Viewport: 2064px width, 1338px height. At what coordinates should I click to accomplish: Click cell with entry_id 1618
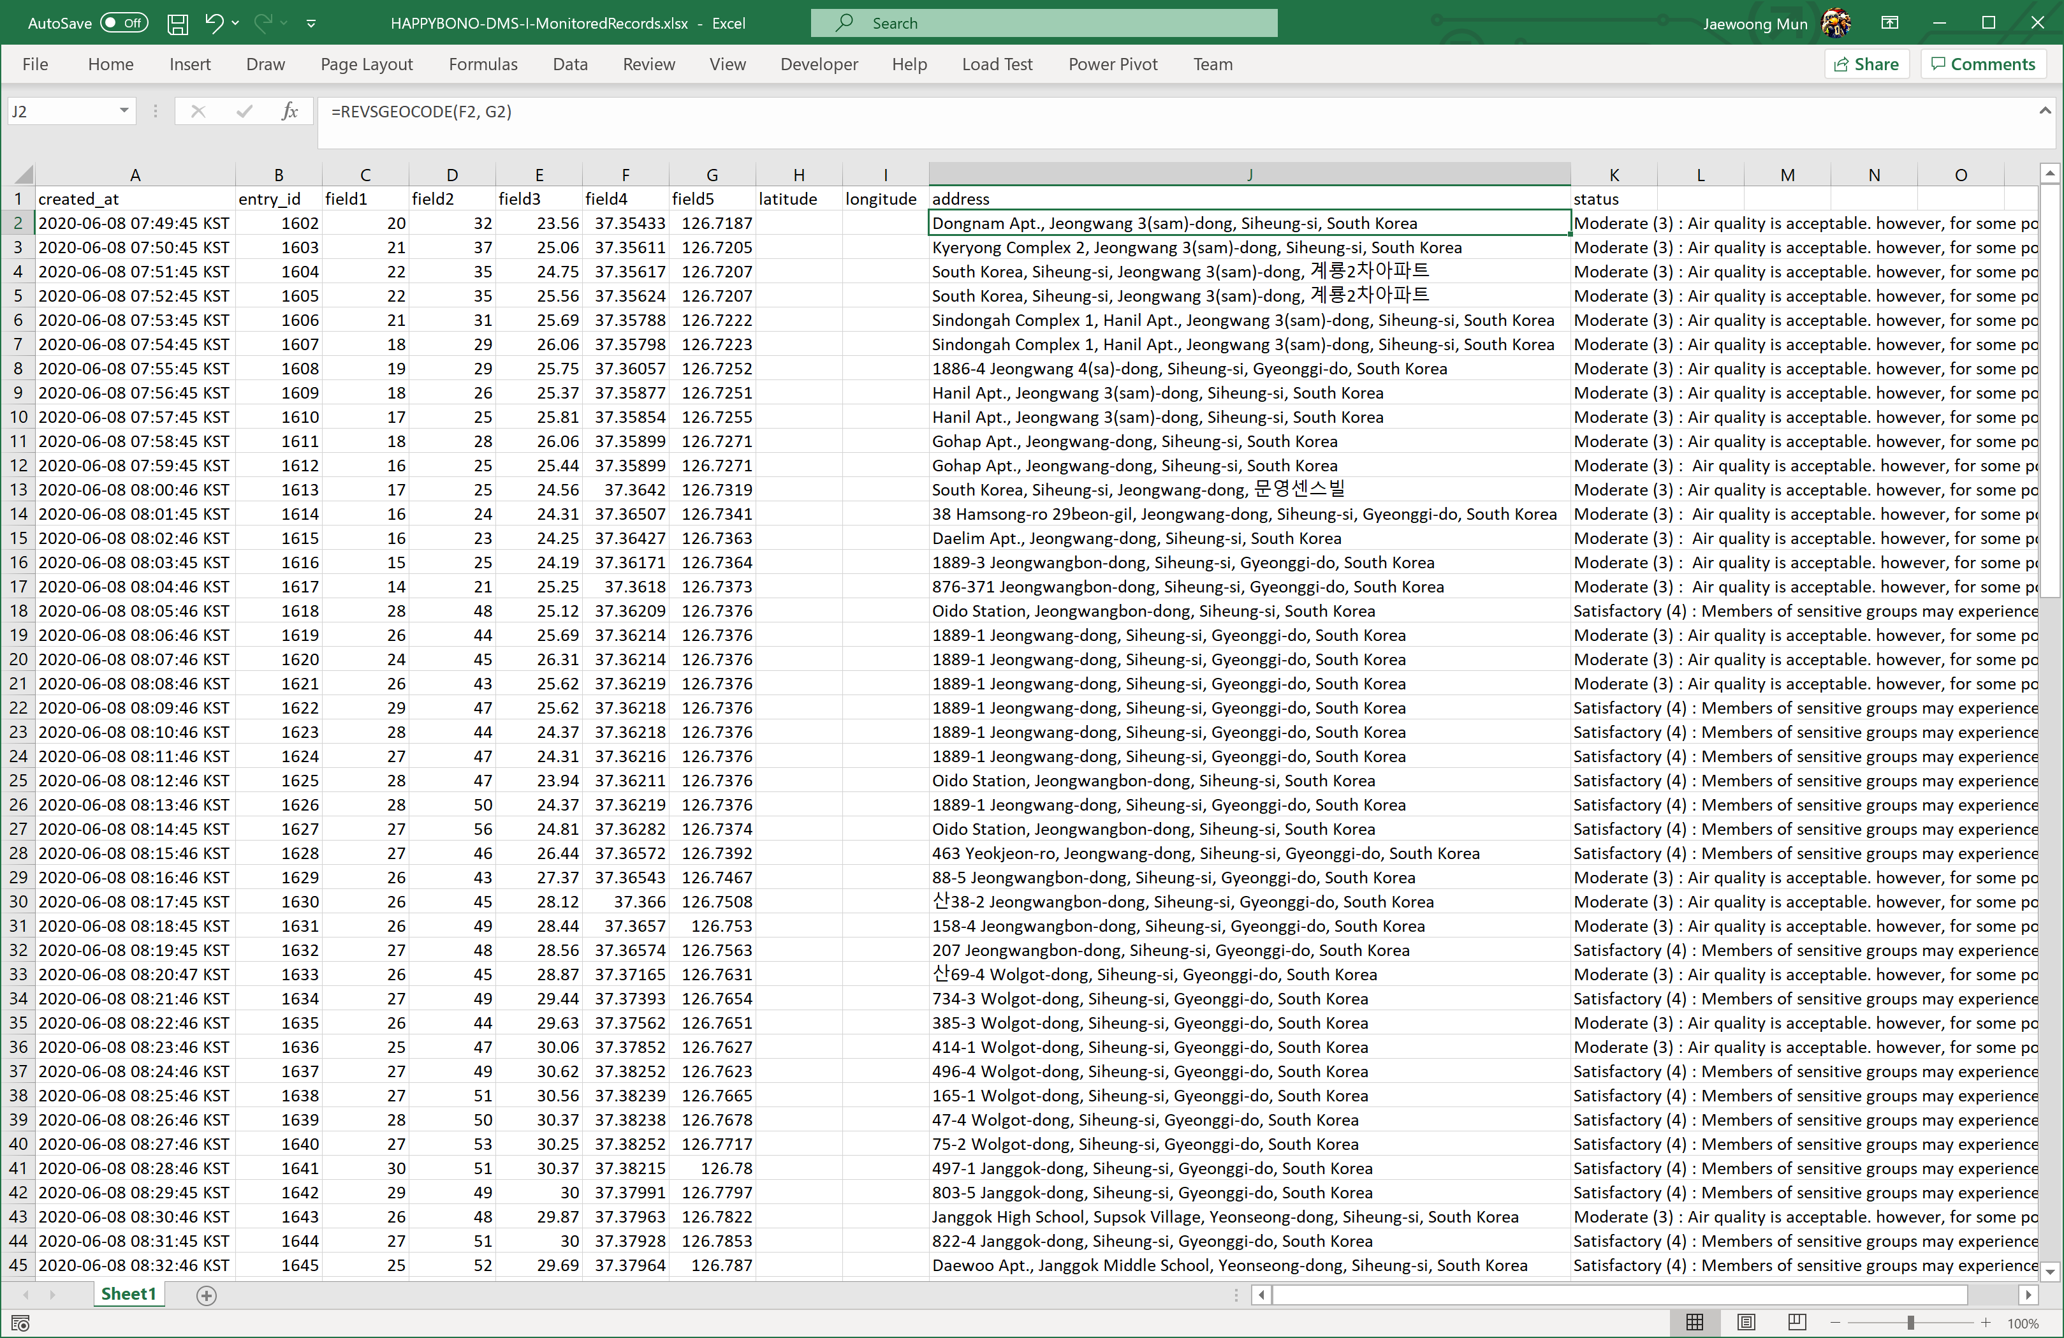279,612
